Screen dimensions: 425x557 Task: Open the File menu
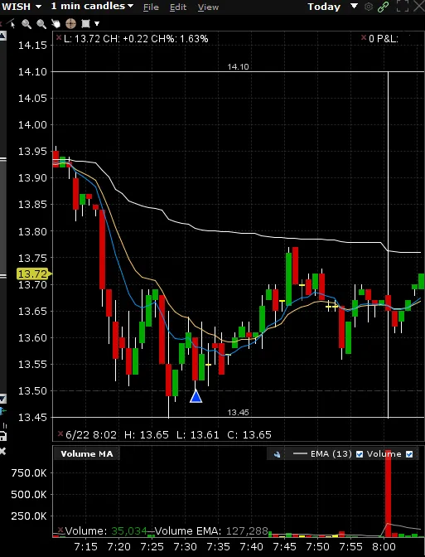click(151, 7)
